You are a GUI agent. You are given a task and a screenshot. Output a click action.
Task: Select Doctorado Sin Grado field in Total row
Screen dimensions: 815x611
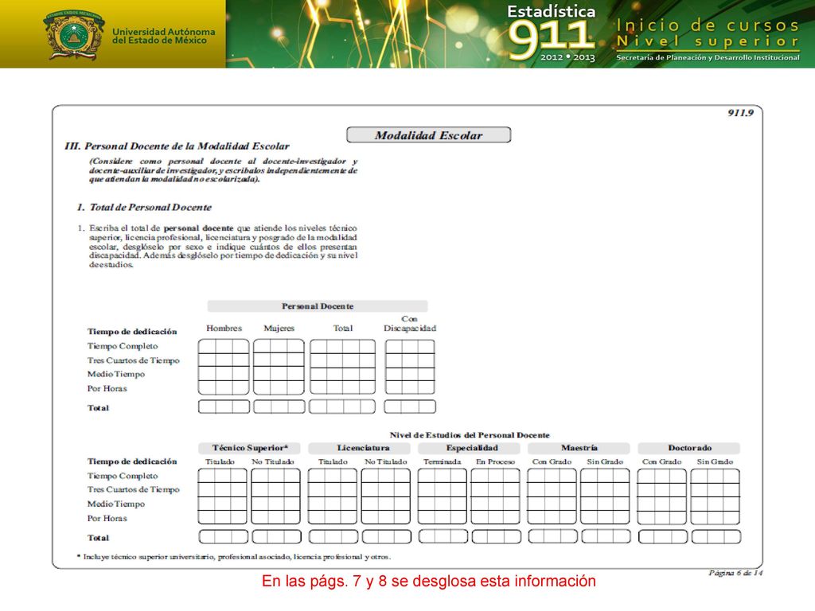point(716,537)
